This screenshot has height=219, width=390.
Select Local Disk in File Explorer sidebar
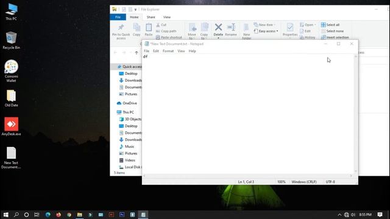(130, 167)
